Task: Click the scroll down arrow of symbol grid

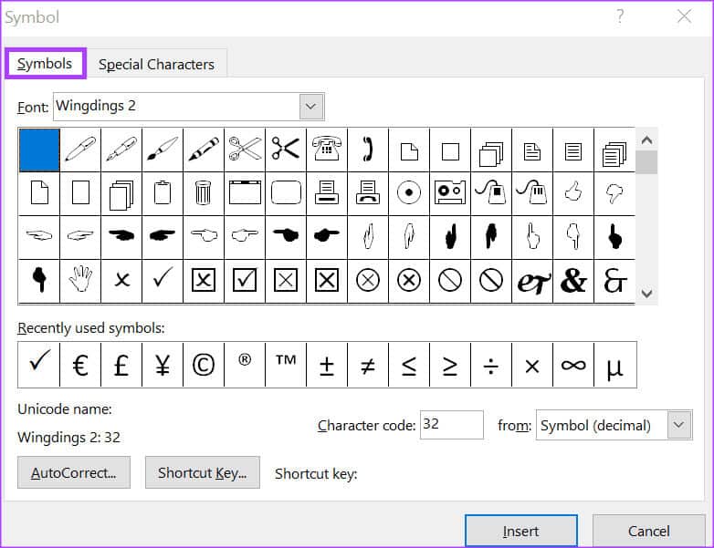Action: (646, 294)
